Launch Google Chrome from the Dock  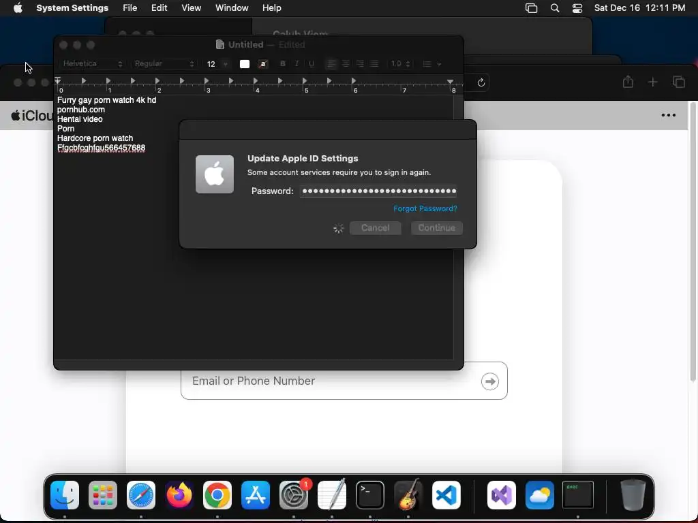click(217, 495)
